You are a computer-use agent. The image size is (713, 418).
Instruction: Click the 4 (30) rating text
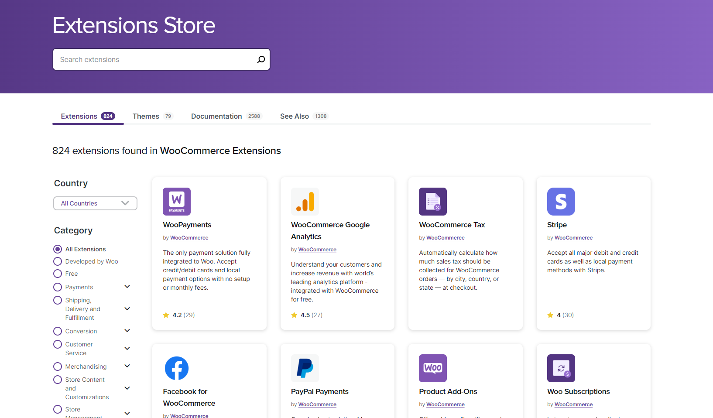[x=565, y=315]
